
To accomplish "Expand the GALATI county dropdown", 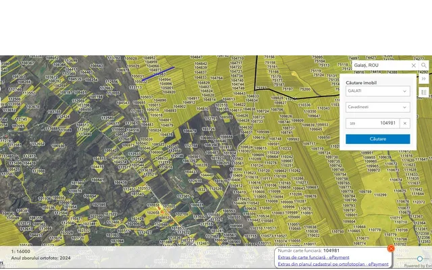I will tap(377, 90).
